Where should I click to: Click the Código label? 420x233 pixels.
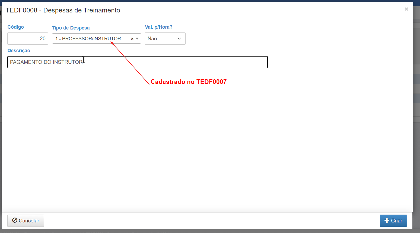[x=15, y=27]
